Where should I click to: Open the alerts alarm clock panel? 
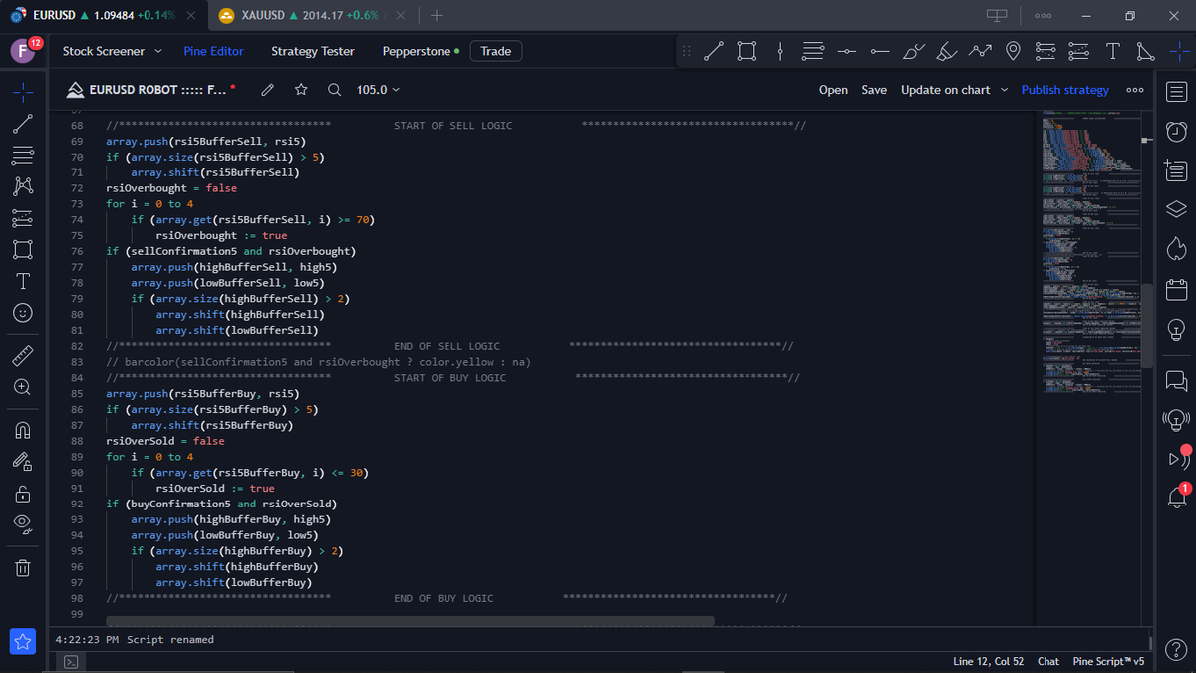click(x=1176, y=131)
